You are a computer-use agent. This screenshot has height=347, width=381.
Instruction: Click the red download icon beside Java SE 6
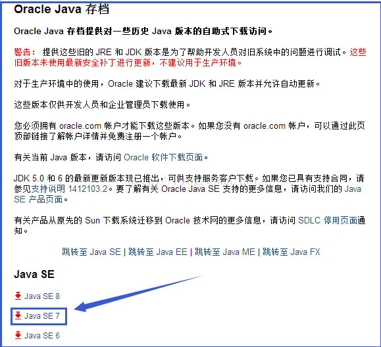click(18, 335)
